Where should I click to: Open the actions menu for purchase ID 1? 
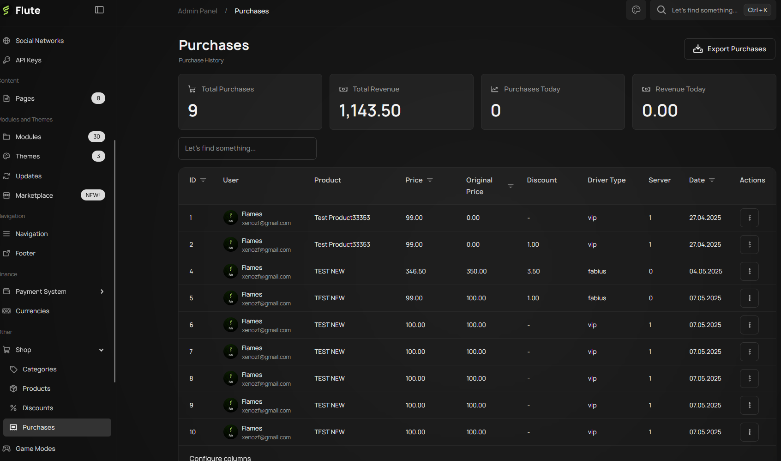(x=749, y=218)
